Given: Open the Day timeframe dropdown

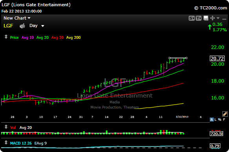Looking at the screenshot, I should [36, 26].
